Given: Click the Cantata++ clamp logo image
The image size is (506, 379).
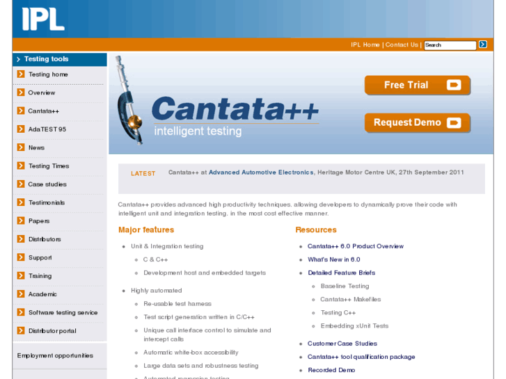Looking at the screenshot, I should 129,101.
